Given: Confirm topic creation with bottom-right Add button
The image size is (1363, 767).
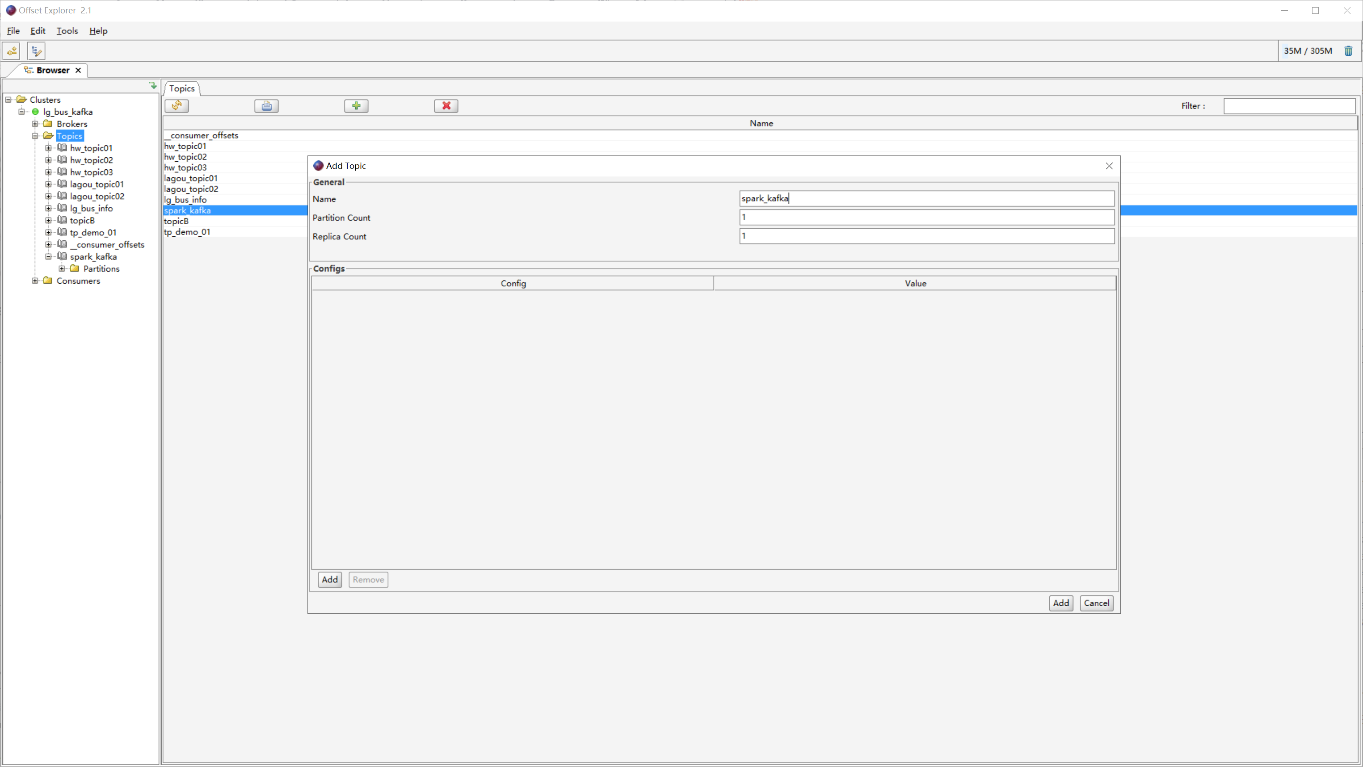Looking at the screenshot, I should pos(1060,603).
